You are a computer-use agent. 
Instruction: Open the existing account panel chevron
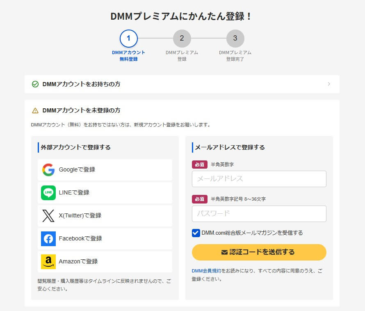coord(330,84)
